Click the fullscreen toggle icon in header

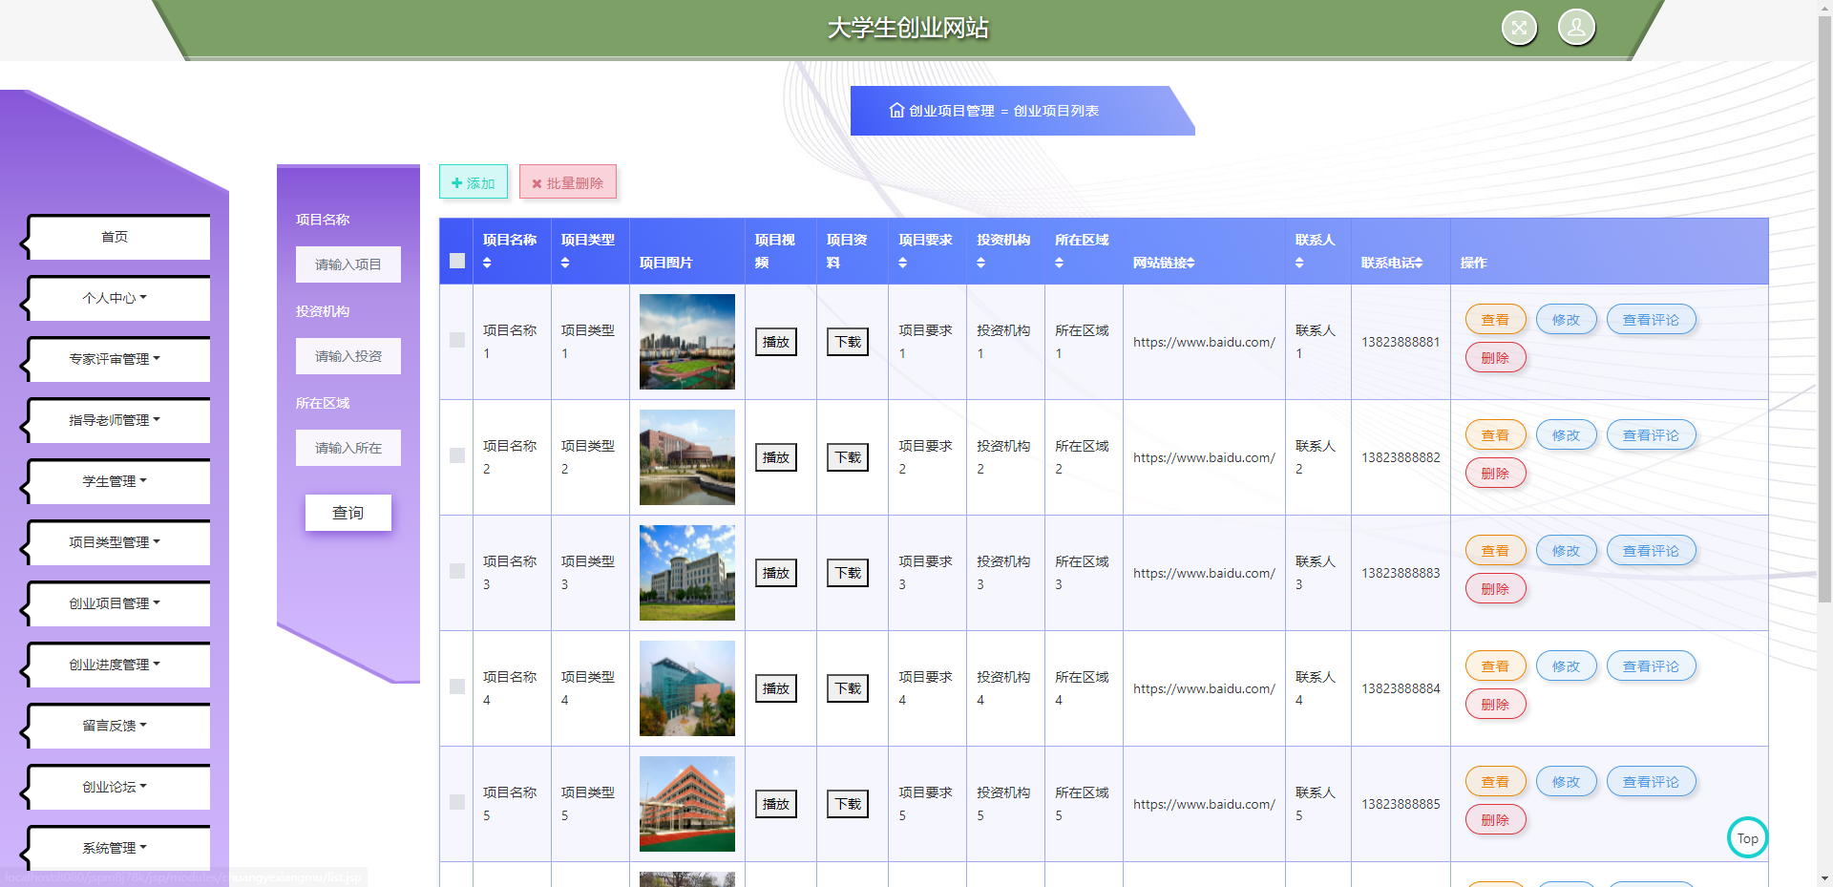[x=1519, y=28]
